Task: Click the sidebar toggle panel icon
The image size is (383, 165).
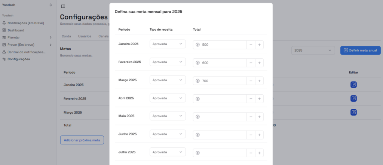Action: coord(63,6)
